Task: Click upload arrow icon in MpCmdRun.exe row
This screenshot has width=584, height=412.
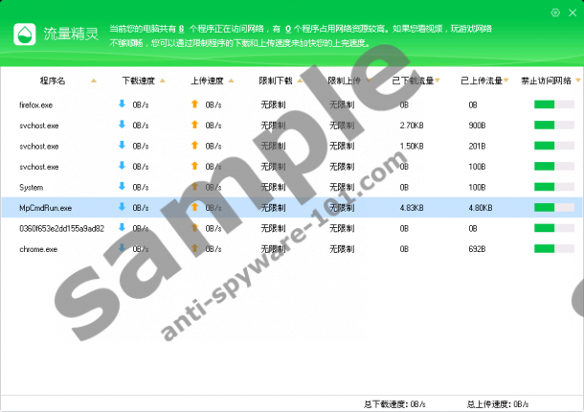Action: coord(194,207)
